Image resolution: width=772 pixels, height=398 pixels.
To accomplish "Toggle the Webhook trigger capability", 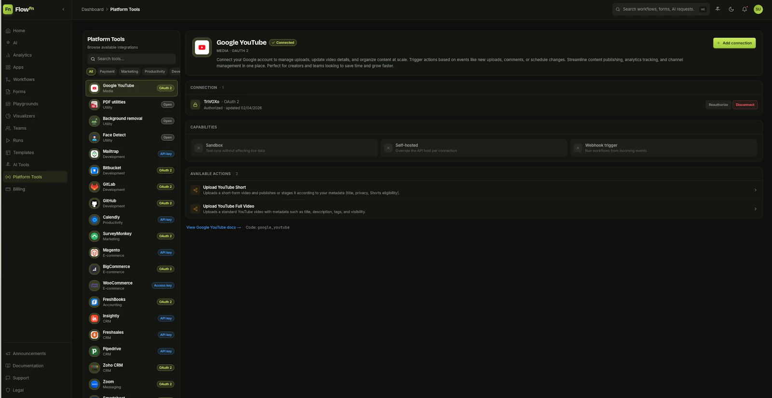I will pyautogui.click(x=664, y=148).
